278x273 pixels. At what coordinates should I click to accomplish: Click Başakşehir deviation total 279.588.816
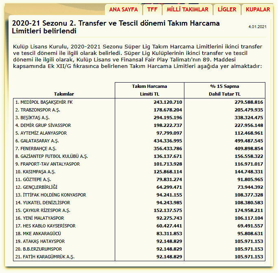pyautogui.click(x=249, y=102)
